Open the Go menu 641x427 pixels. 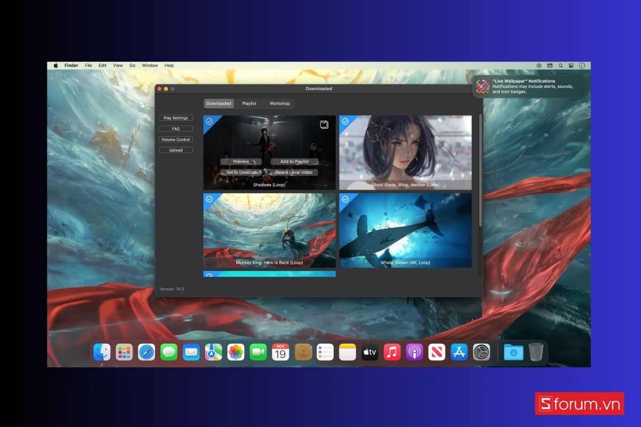coord(132,66)
